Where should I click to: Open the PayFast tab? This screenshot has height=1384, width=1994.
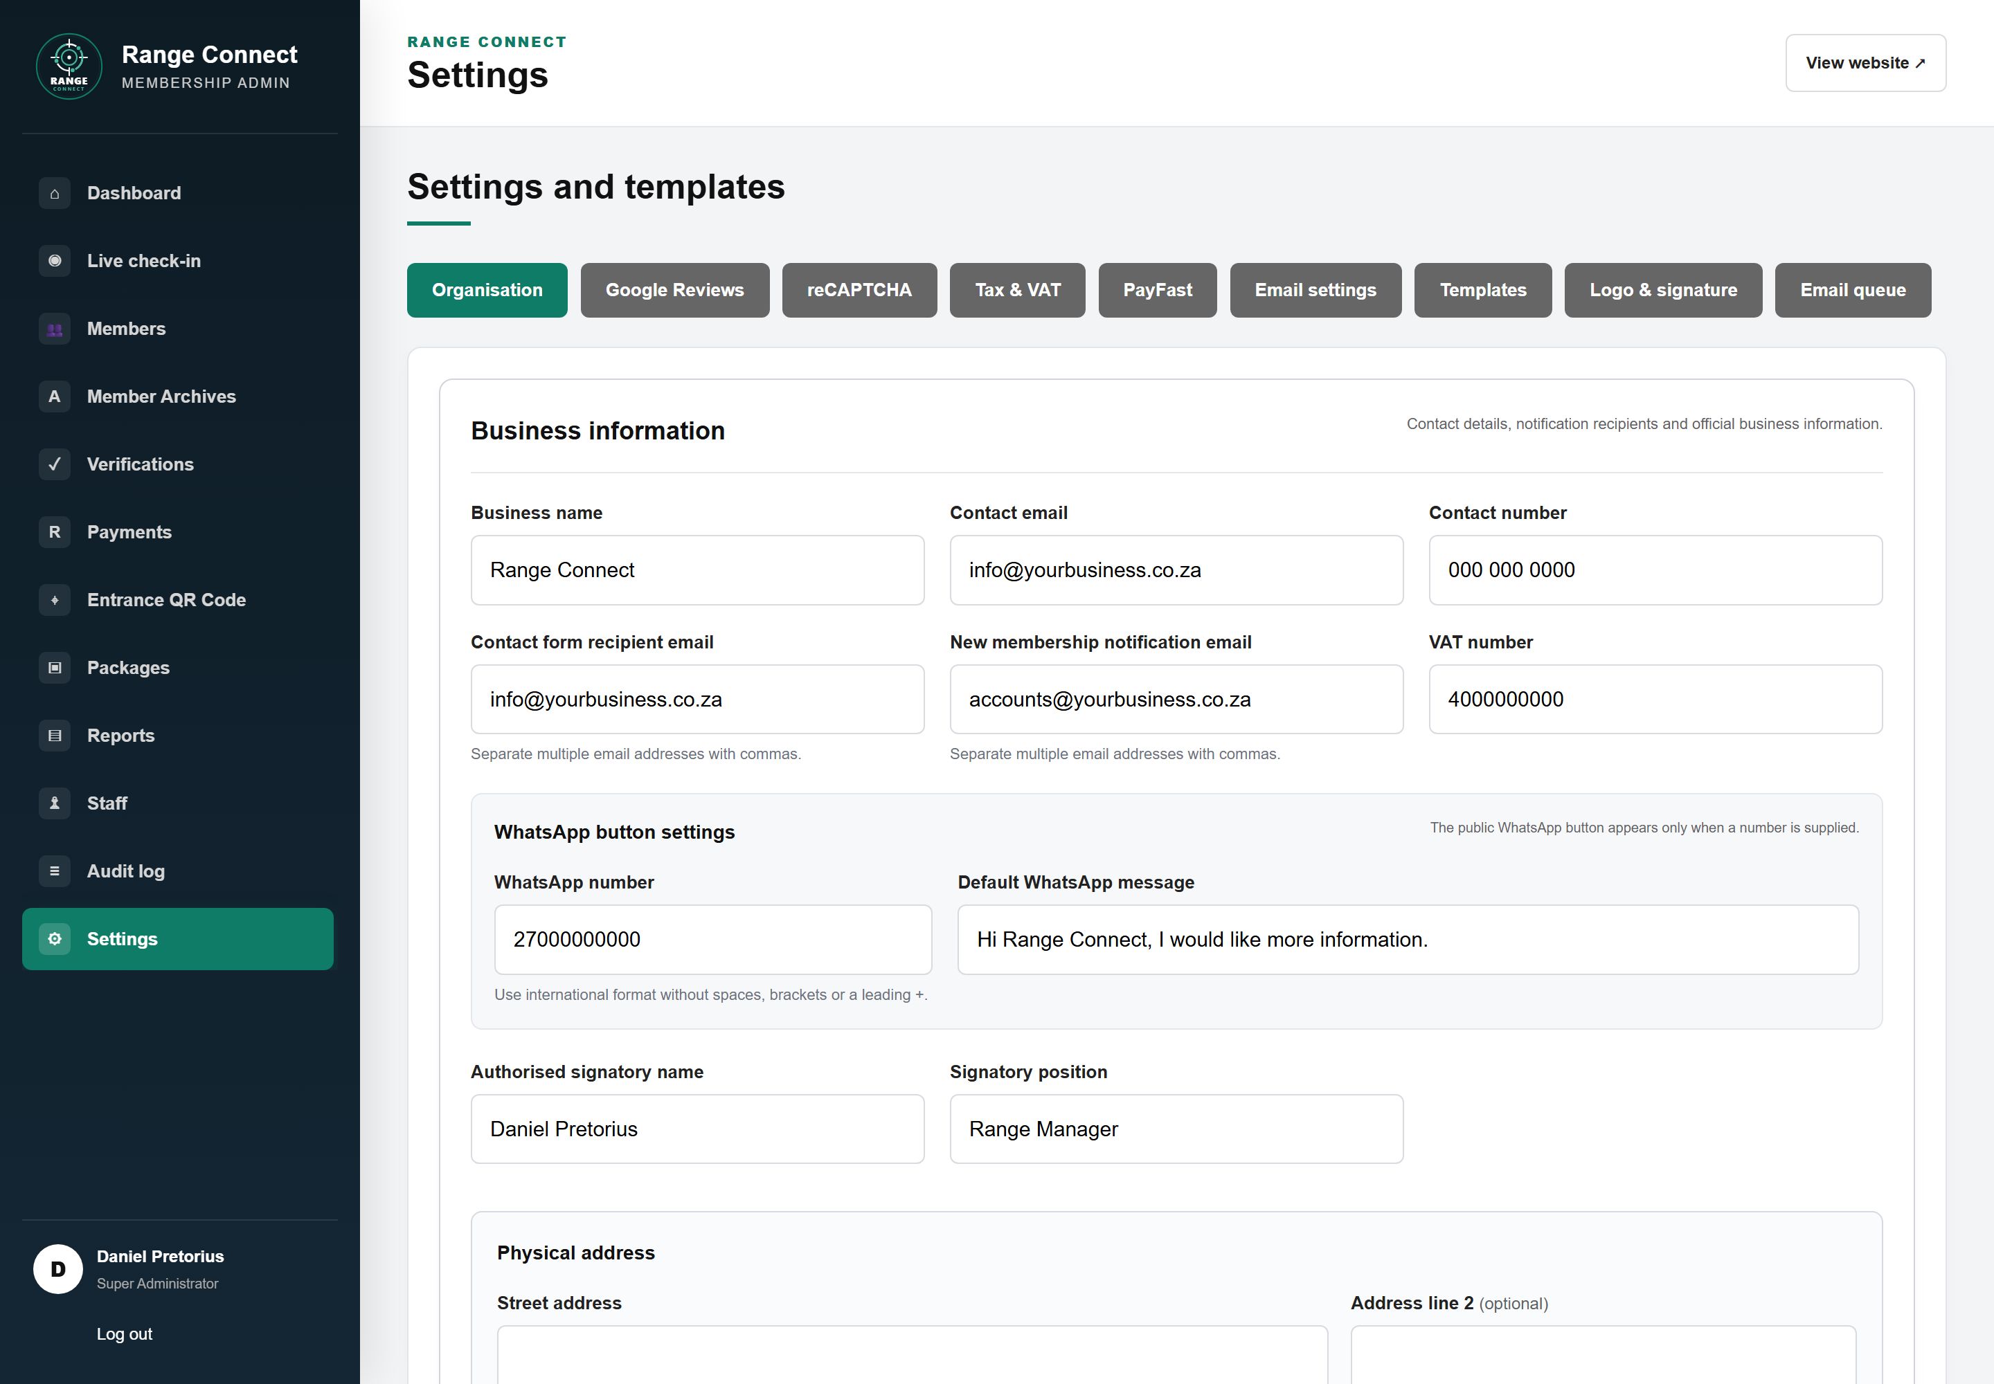point(1158,290)
